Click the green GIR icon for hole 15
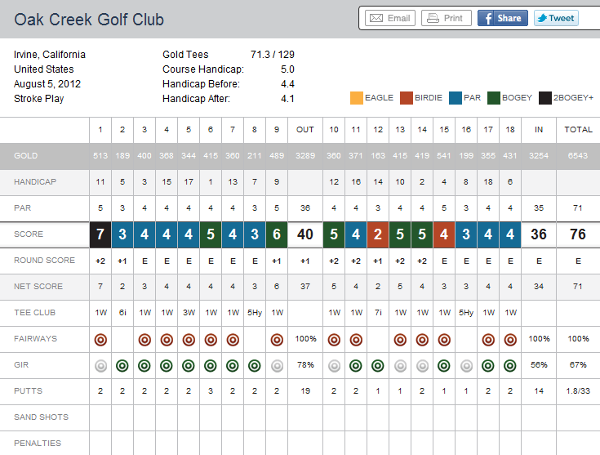 (444, 365)
